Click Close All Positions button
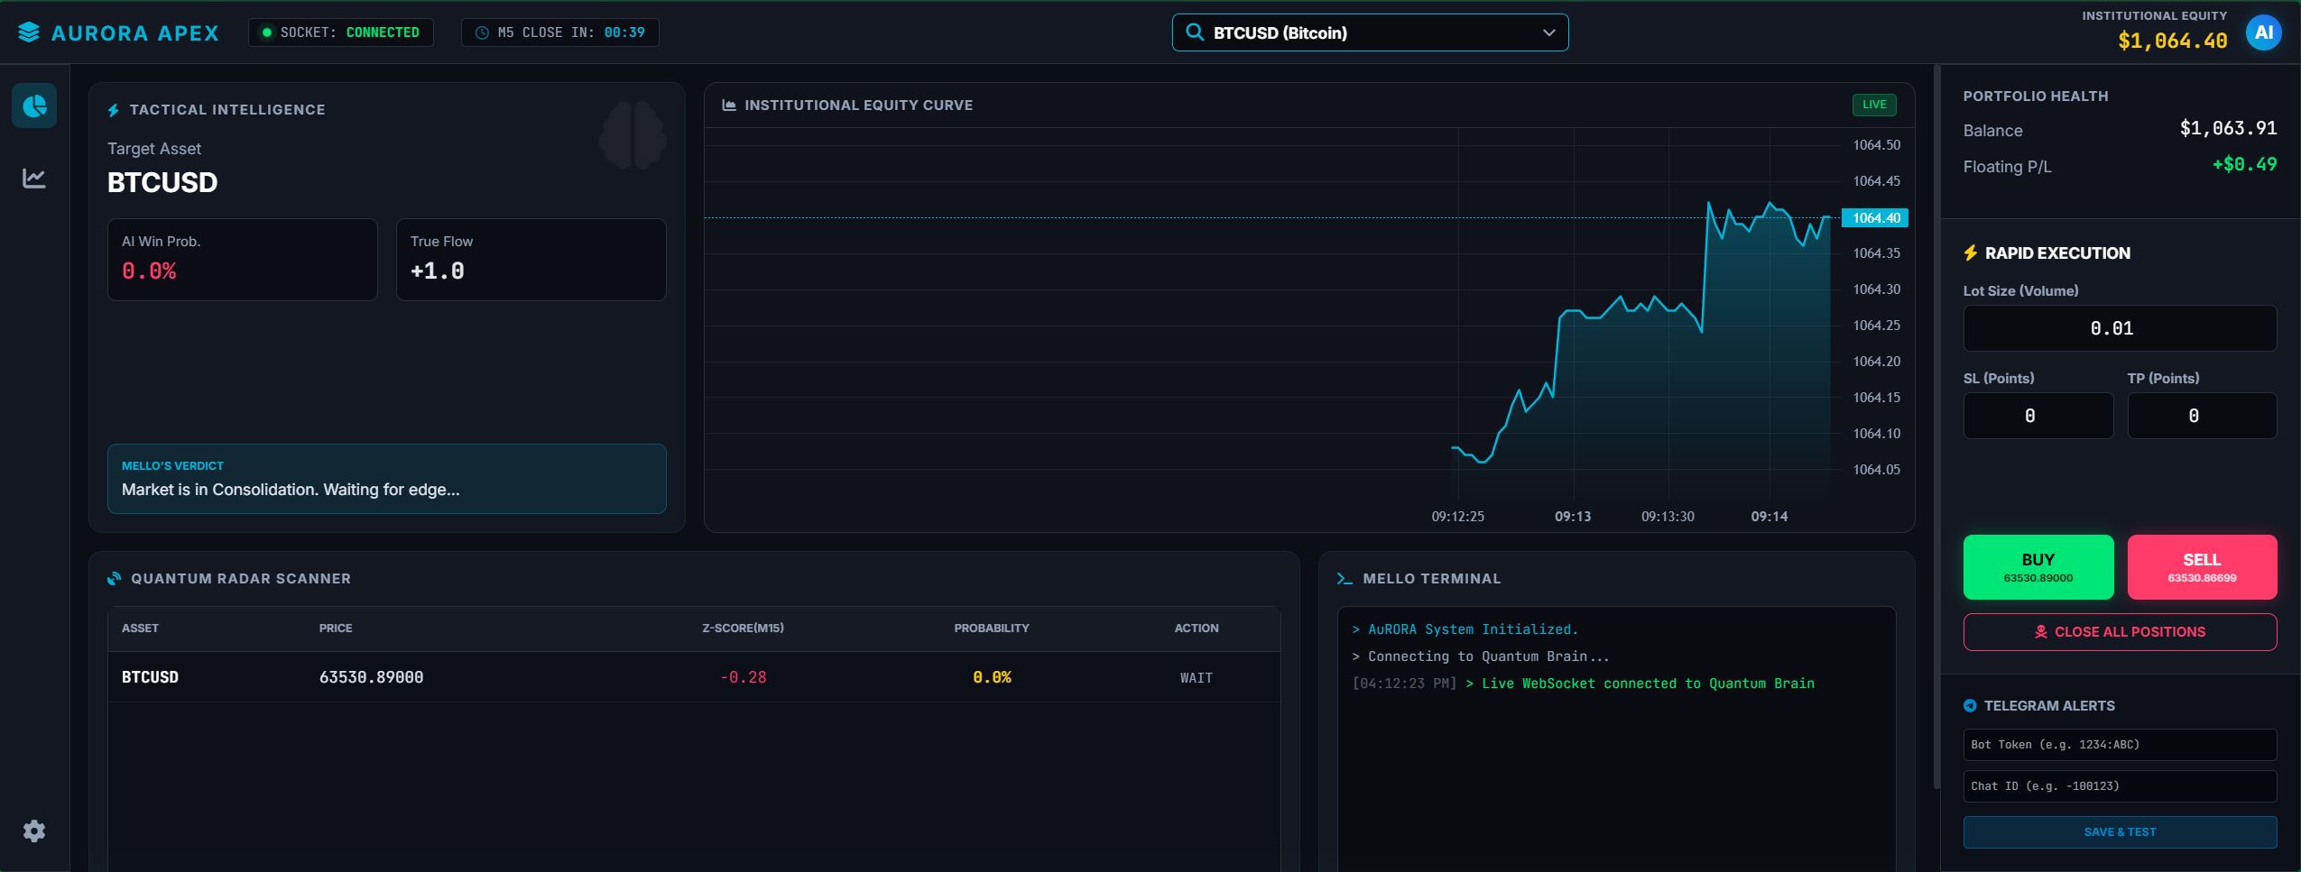The width and height of the screenshot is (2301, 872). [x=2120, y=632]
